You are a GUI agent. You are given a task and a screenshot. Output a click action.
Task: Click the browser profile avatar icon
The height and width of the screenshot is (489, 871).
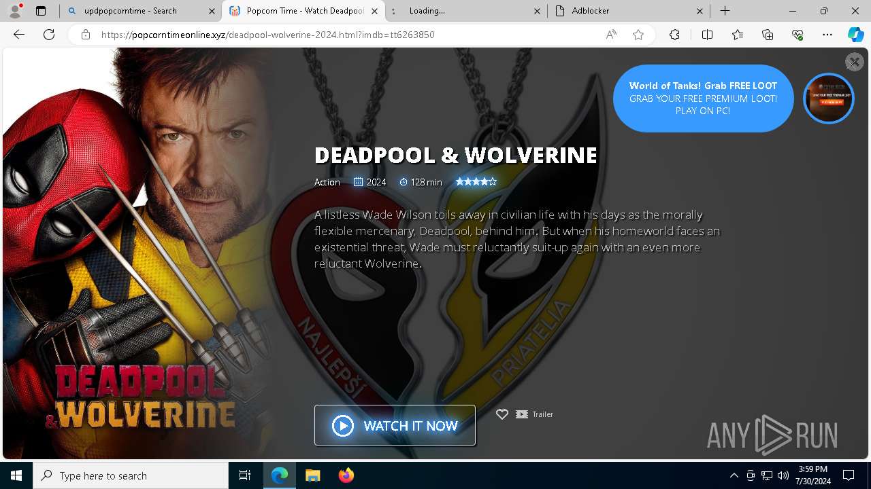pos(15,10)
